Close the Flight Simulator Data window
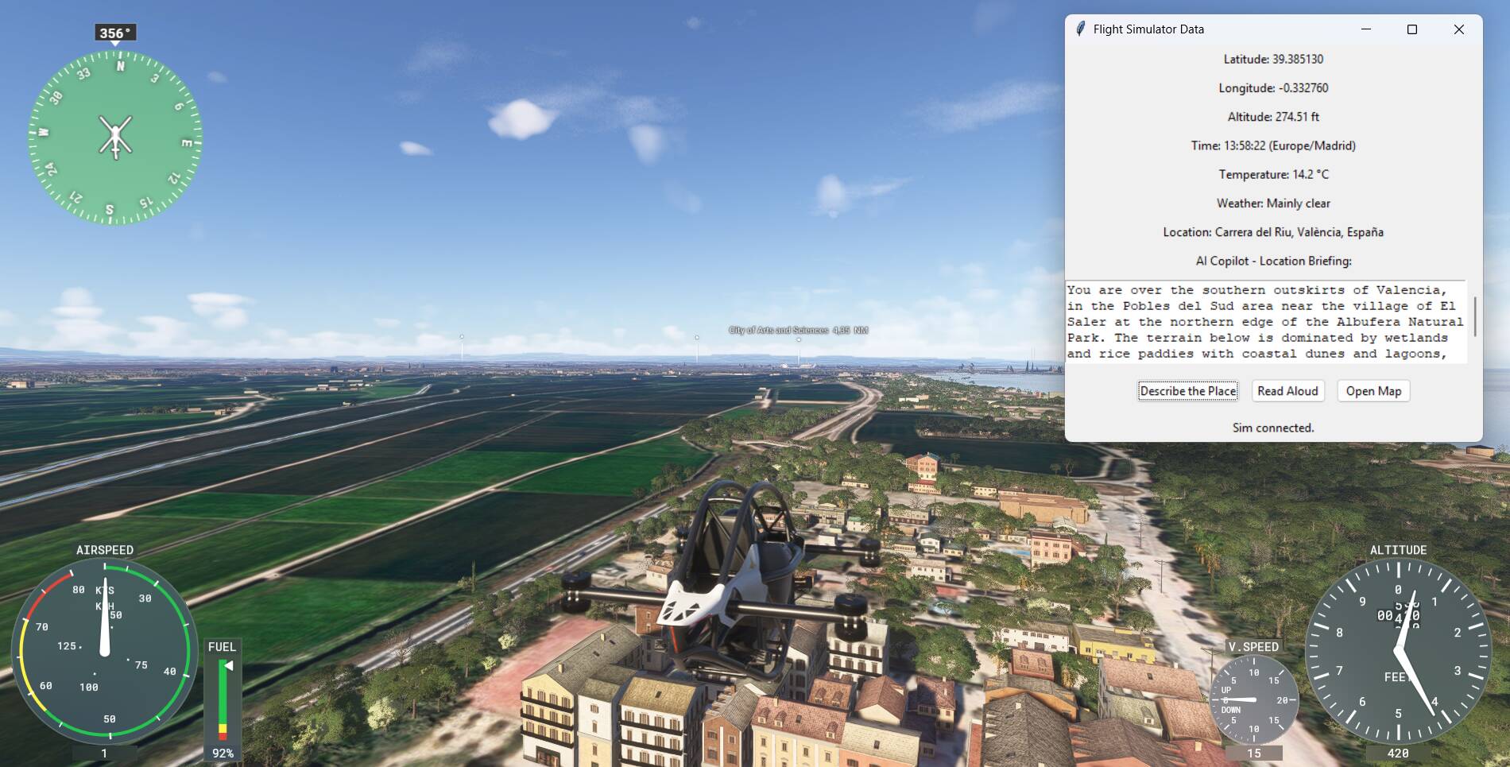This screenshot has height=767, width=1510. click(1459, 29)
